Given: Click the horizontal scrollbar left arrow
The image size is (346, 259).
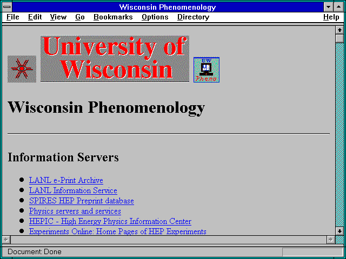Looking at the screenshot, I should (6, 240).
